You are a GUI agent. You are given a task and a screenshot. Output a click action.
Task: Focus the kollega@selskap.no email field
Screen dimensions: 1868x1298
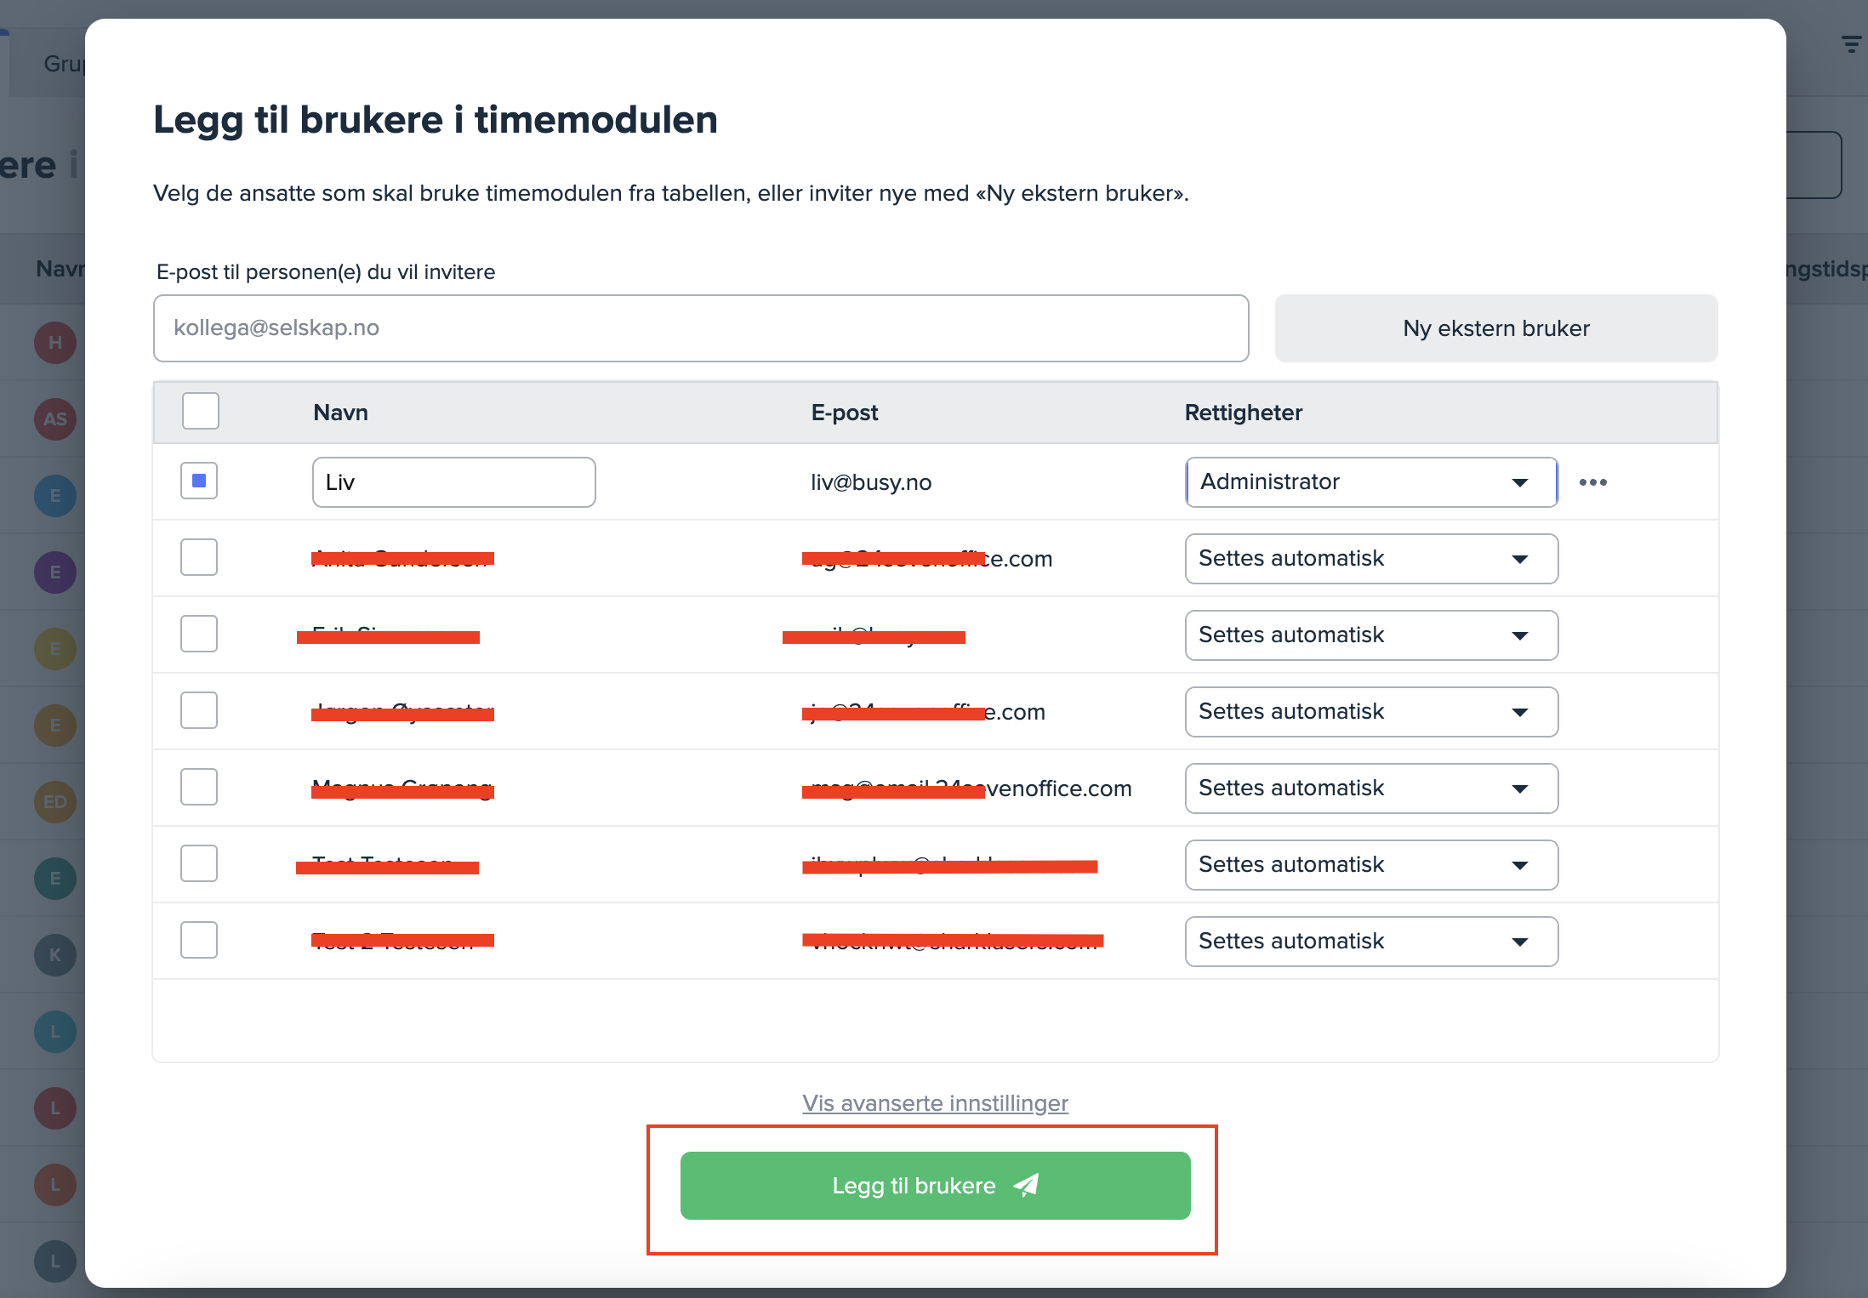[700, 328]
